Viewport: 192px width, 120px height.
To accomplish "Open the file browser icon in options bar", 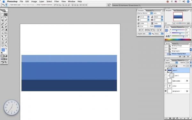I will pyautogui.click(x=109, y=5).
